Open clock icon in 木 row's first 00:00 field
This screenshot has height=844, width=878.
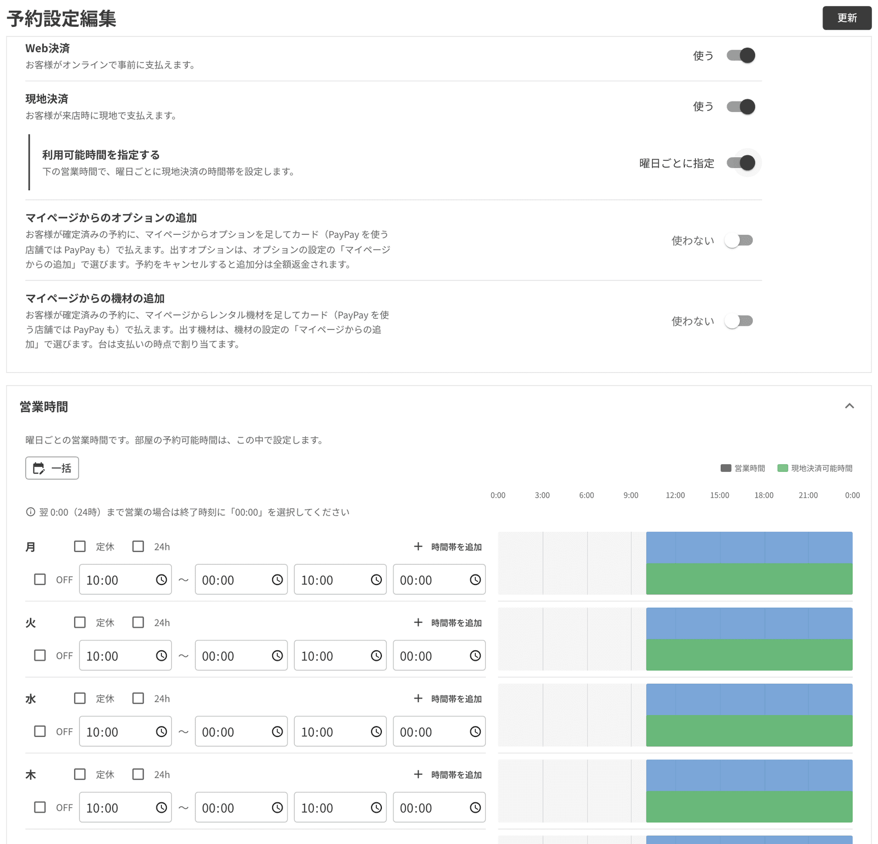277,807
